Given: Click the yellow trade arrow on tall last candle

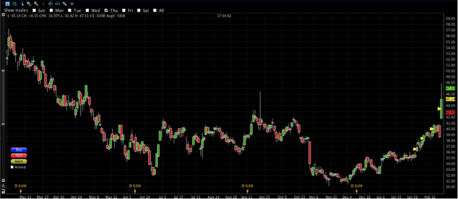Looking at the screenshot, I should (439, 109).
